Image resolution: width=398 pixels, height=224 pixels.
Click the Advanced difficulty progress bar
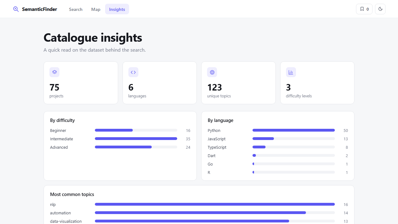click(x=136, y=147)
